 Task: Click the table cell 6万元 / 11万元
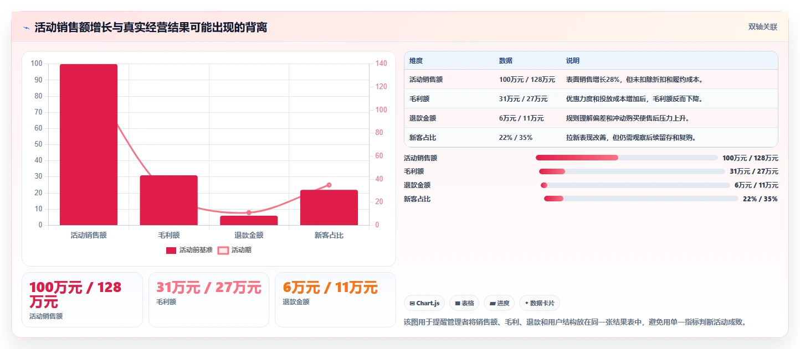tap(521, 118)
